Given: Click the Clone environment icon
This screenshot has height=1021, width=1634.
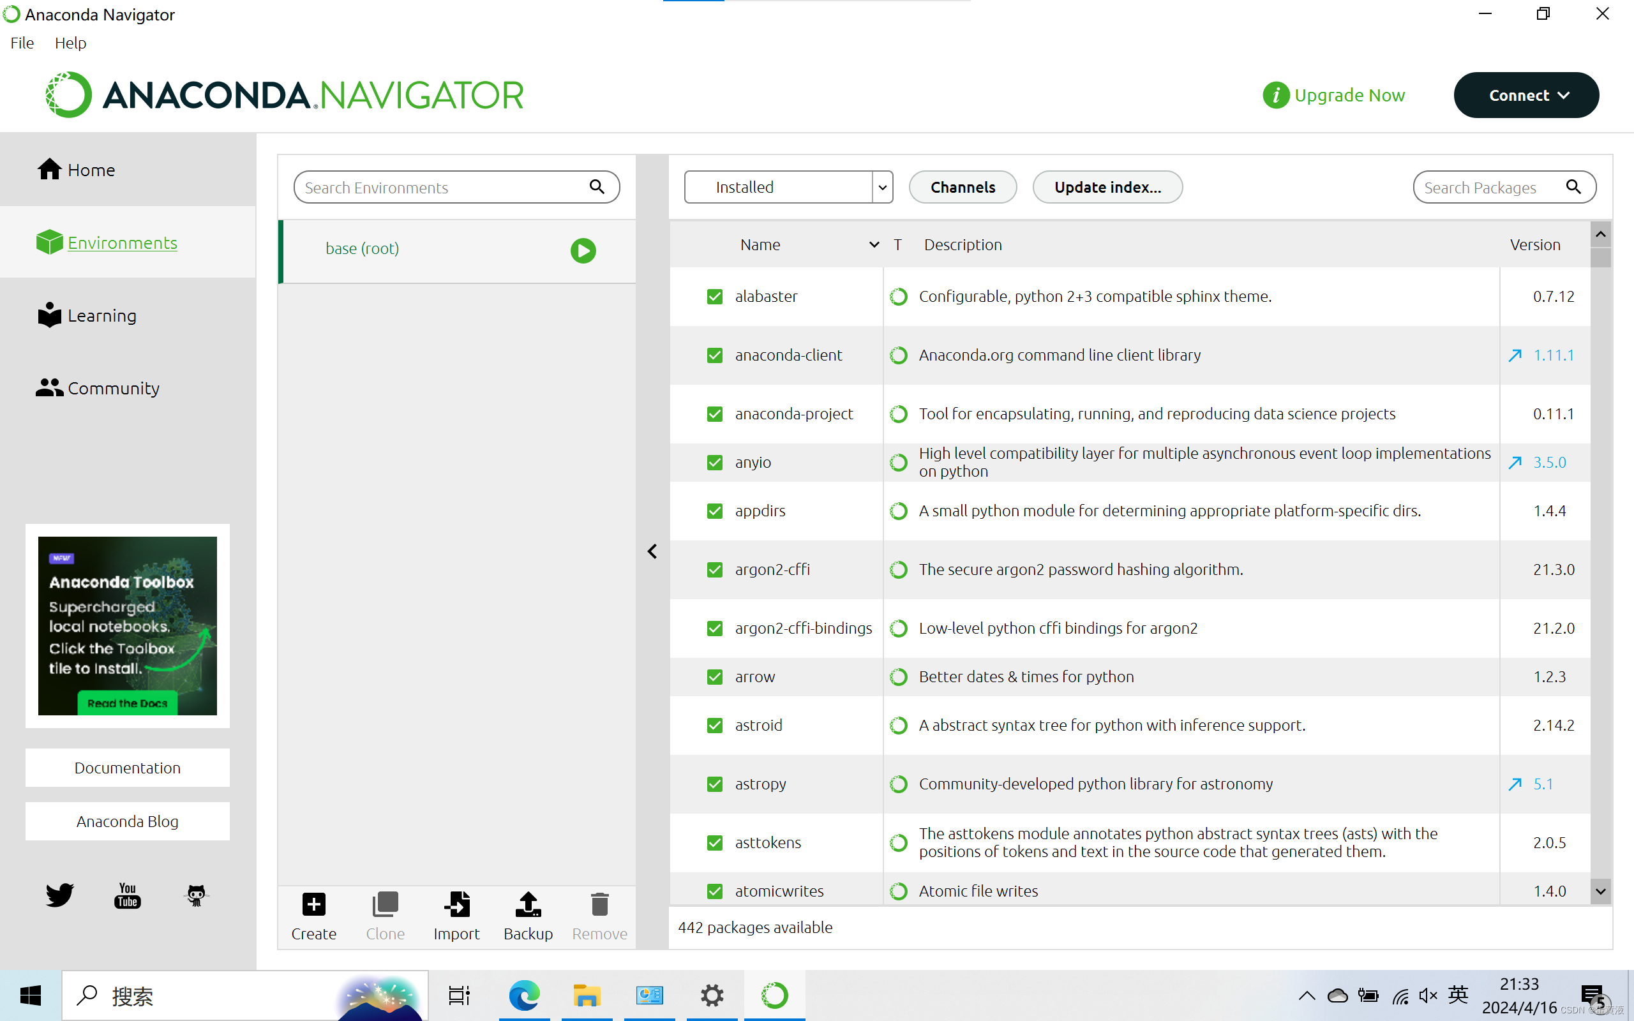Looking at the screenshot, I should (386, 905).
